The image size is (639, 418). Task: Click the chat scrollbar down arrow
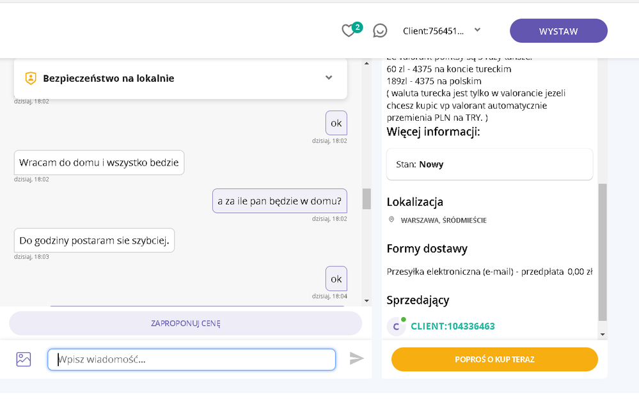pos(367,300)
